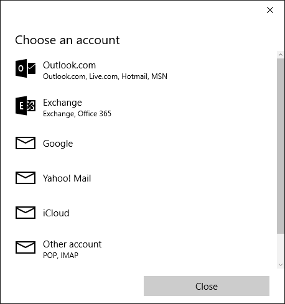Click the envelope icon beside Other account
285x304 pixels.
[26, 247]
